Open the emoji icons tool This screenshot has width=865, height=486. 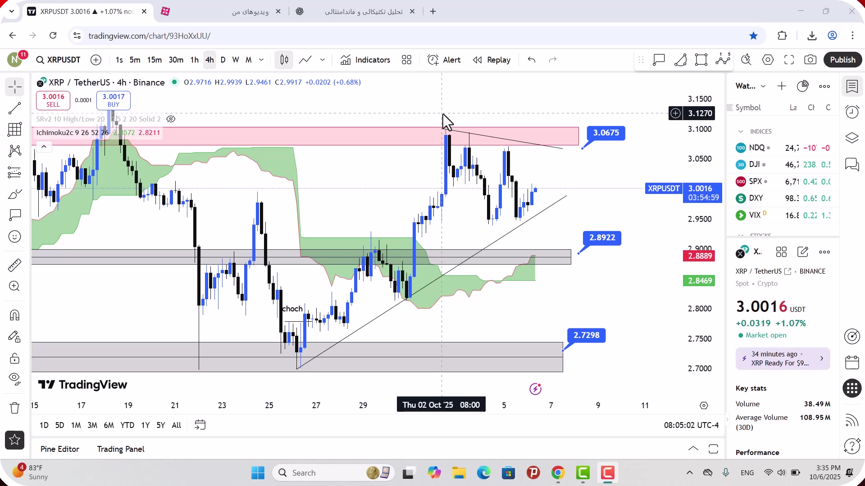(x=15, y=237)
